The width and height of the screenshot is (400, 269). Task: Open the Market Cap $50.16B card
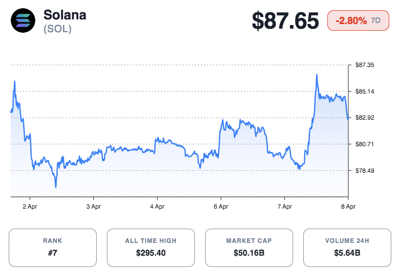point(249,248)
